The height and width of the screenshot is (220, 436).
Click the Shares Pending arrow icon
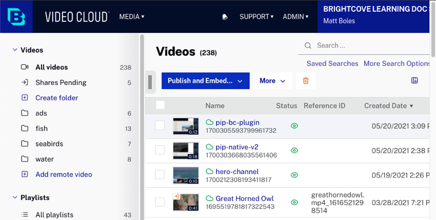25,82
